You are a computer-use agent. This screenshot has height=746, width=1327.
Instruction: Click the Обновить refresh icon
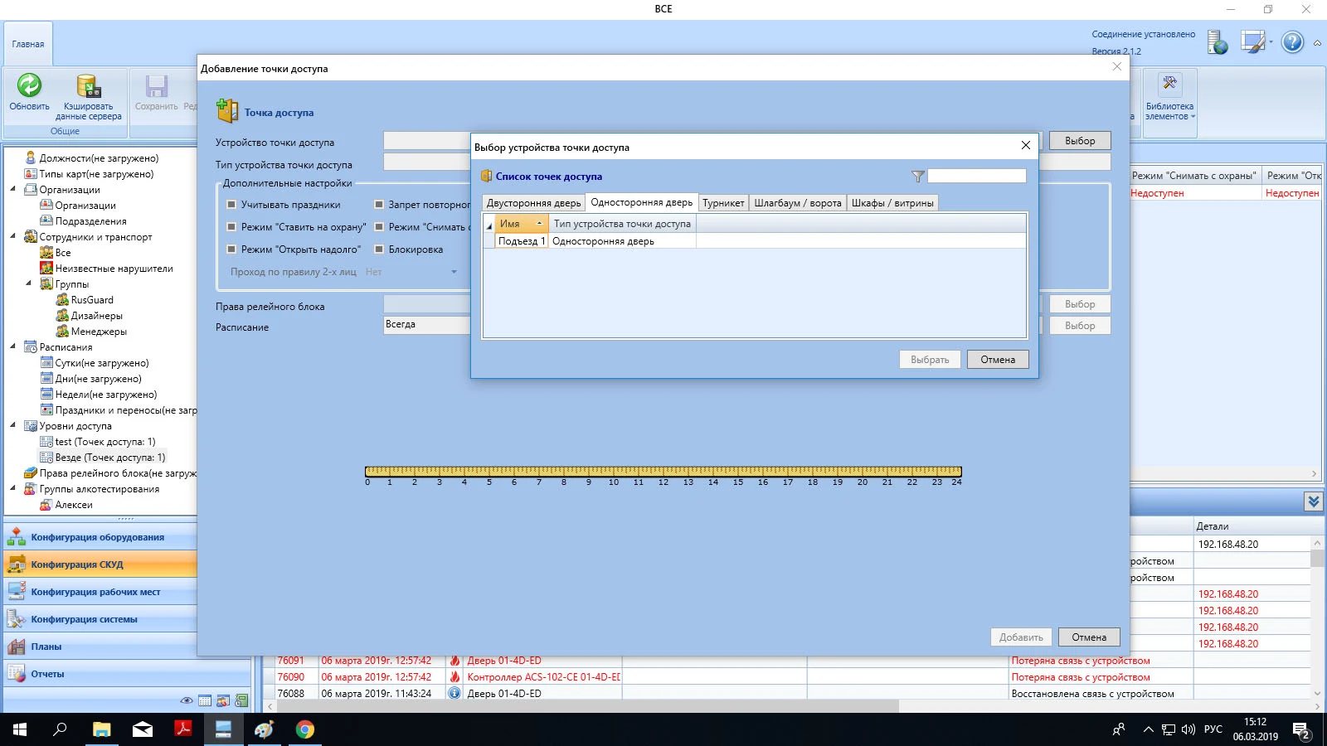point(29,85)
